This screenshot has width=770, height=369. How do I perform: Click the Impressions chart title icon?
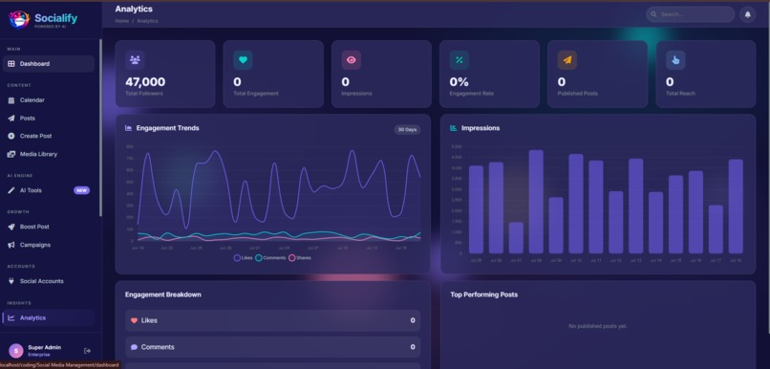coord(453,128)
